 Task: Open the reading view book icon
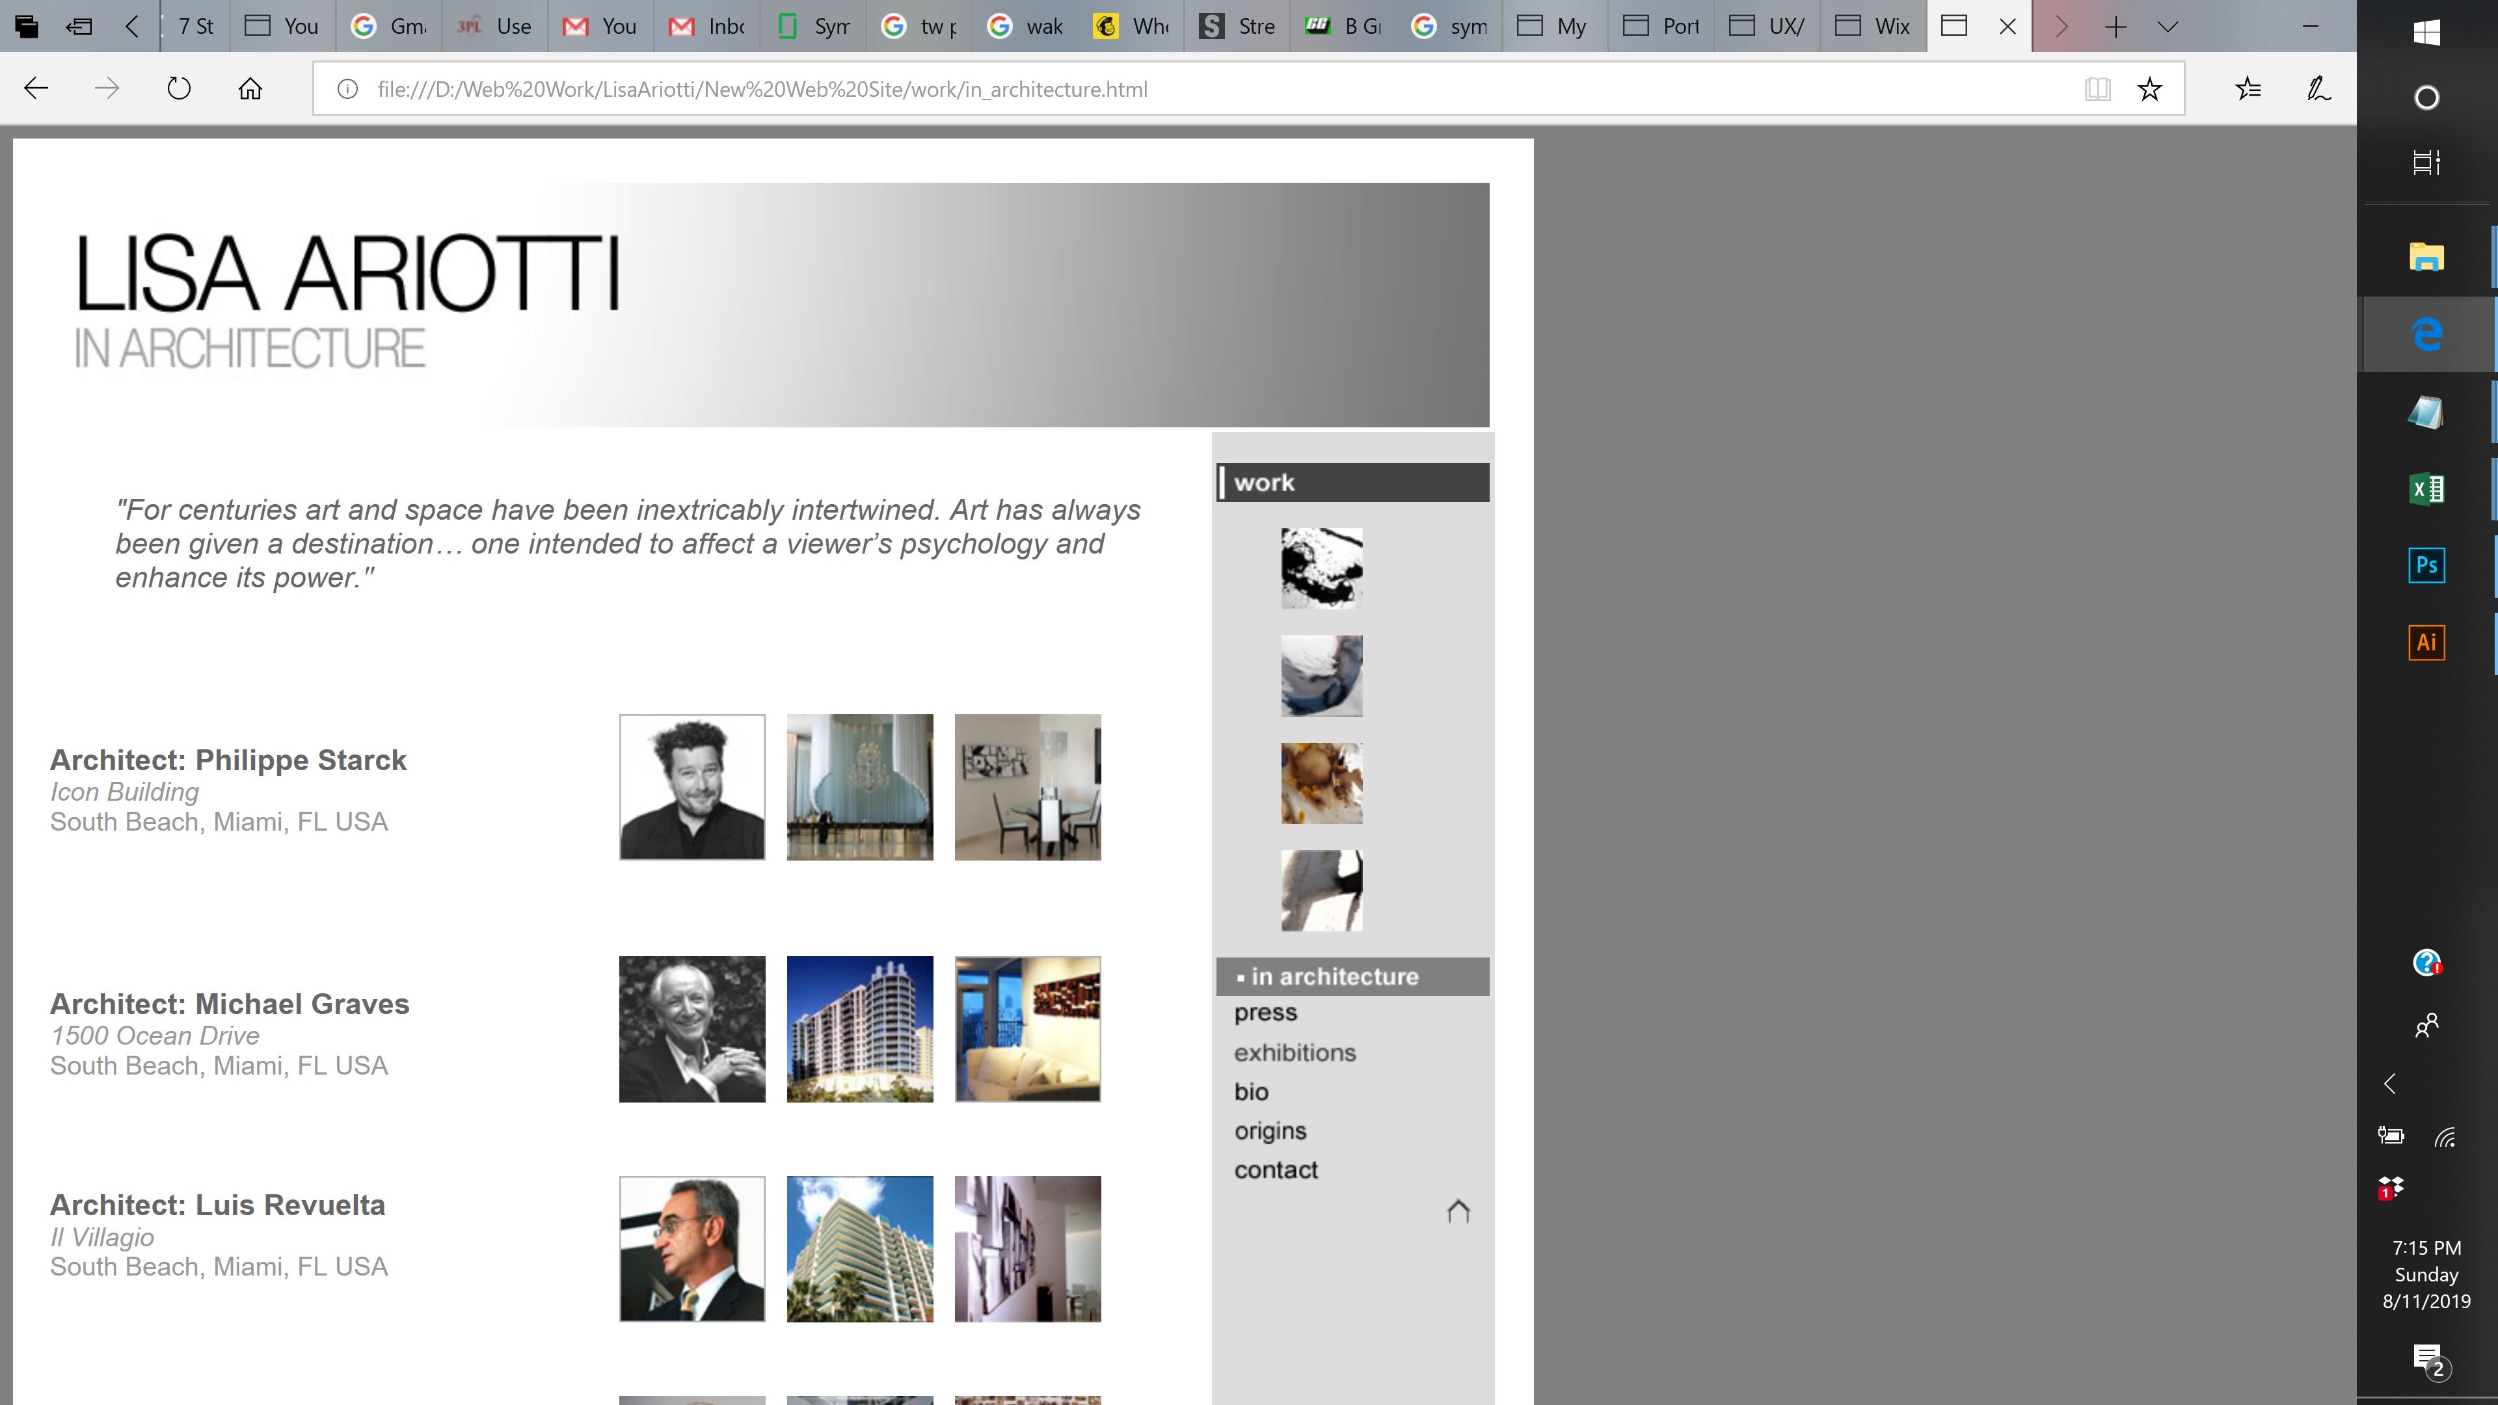pos(2097,89)
